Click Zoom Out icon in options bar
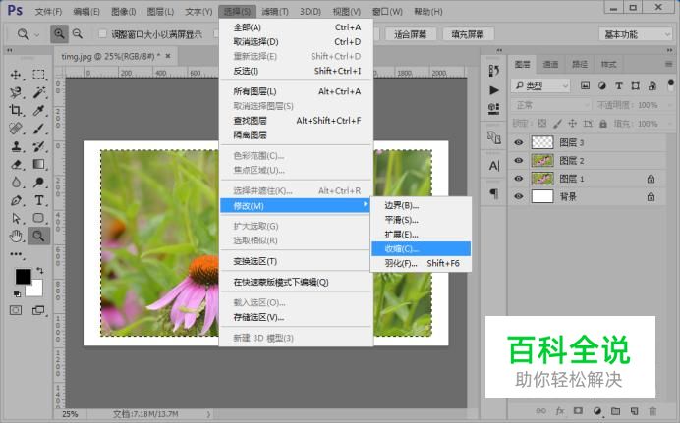 (x=78, y=33)
